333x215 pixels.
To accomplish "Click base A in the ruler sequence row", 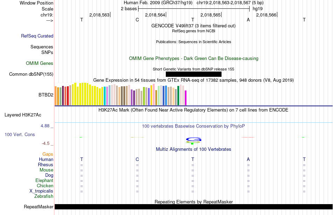I will [x=248, y=20].
